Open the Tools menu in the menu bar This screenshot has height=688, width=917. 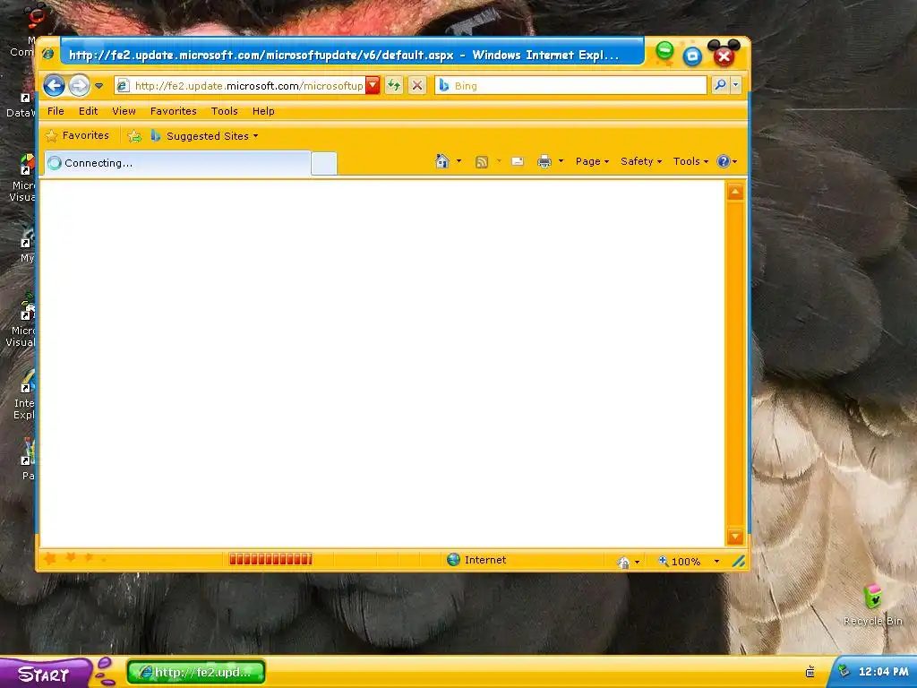pos(225,110)
